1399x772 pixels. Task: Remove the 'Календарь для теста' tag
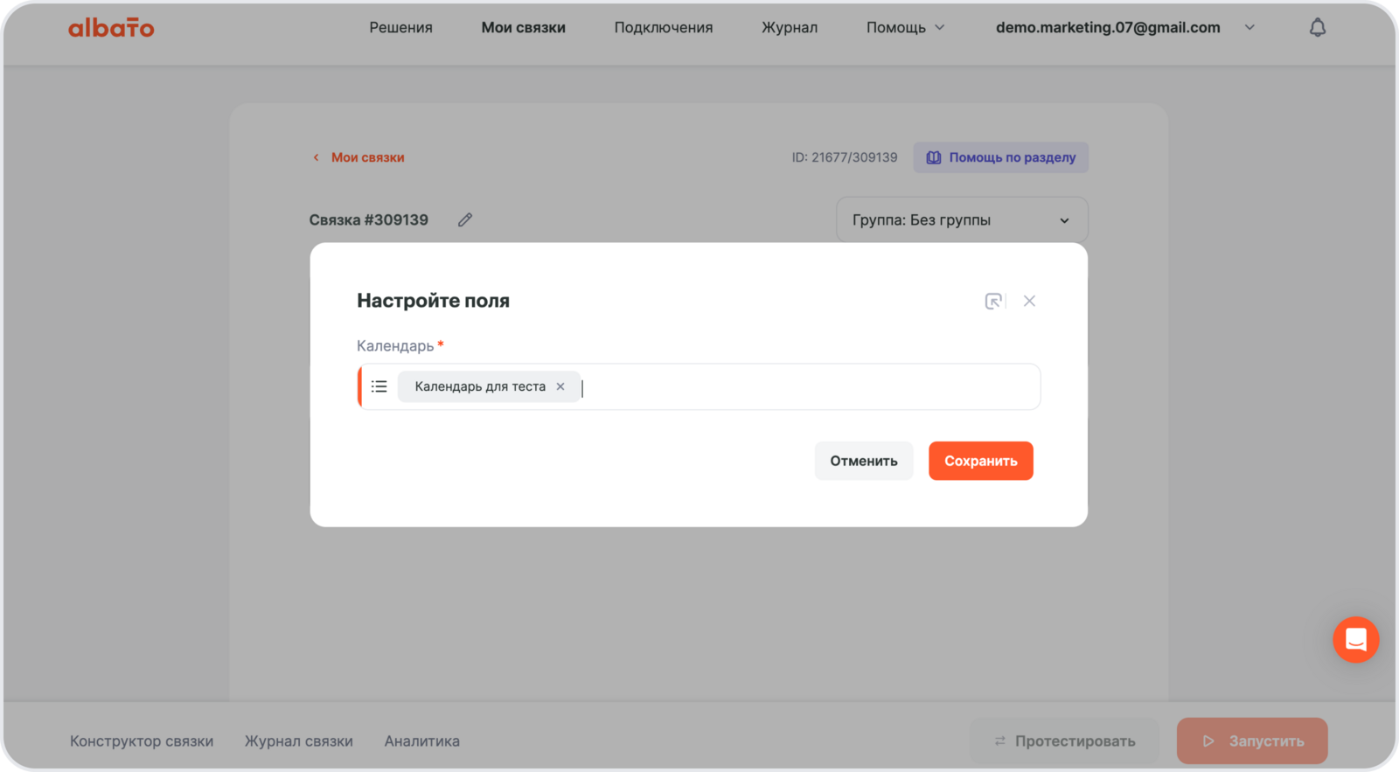click(560, 386)
